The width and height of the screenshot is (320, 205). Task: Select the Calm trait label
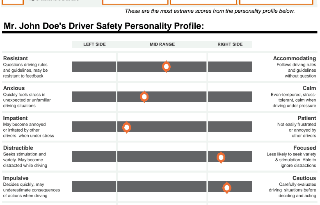point(309,88)
